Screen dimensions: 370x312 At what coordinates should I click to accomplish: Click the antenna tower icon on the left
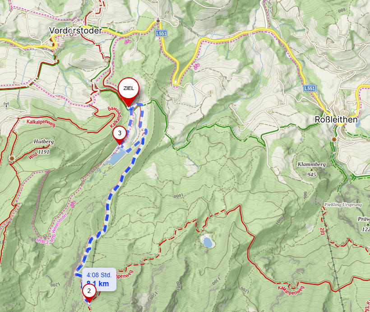pyautogui.click(x=6, y=104)
